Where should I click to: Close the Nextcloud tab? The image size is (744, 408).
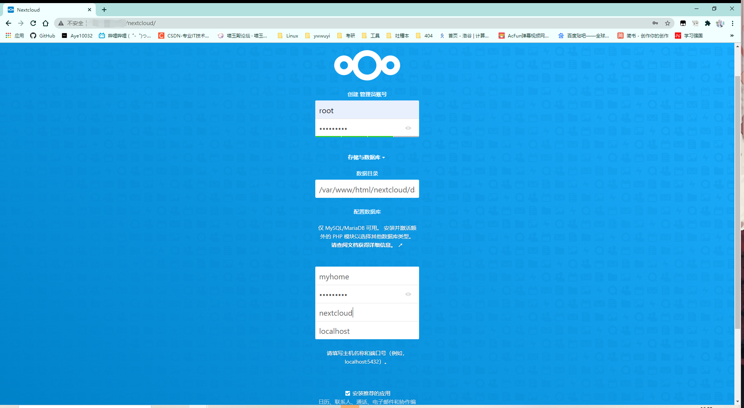click(x=90, y=10)
